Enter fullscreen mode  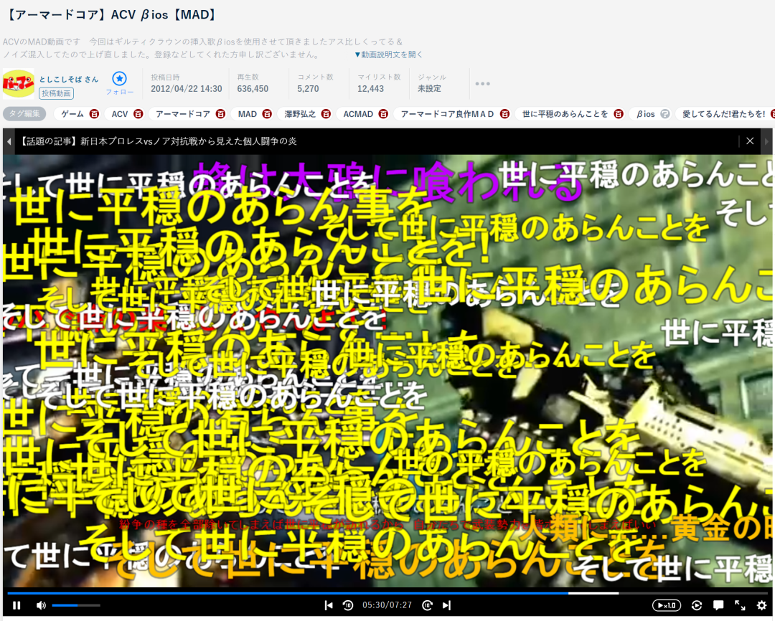[740, 605]
